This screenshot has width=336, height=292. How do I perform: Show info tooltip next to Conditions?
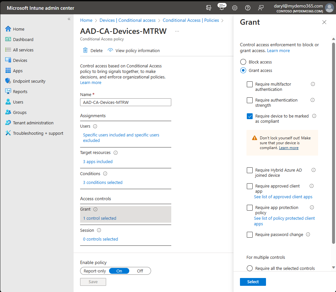[x=105, y=174]
